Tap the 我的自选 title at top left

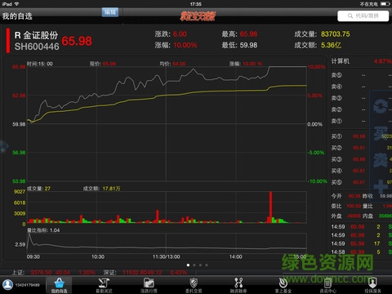point(17,16)
